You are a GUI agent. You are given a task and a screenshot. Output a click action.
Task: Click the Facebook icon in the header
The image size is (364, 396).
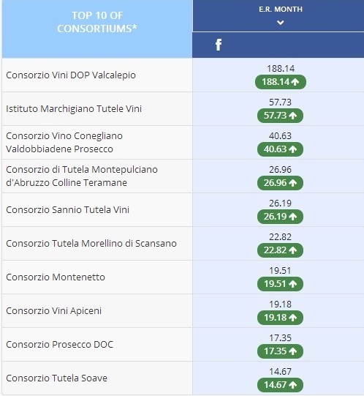pos(219,45)
